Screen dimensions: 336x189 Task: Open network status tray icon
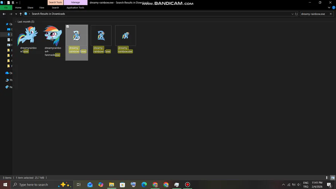click(x=289, y=185)
